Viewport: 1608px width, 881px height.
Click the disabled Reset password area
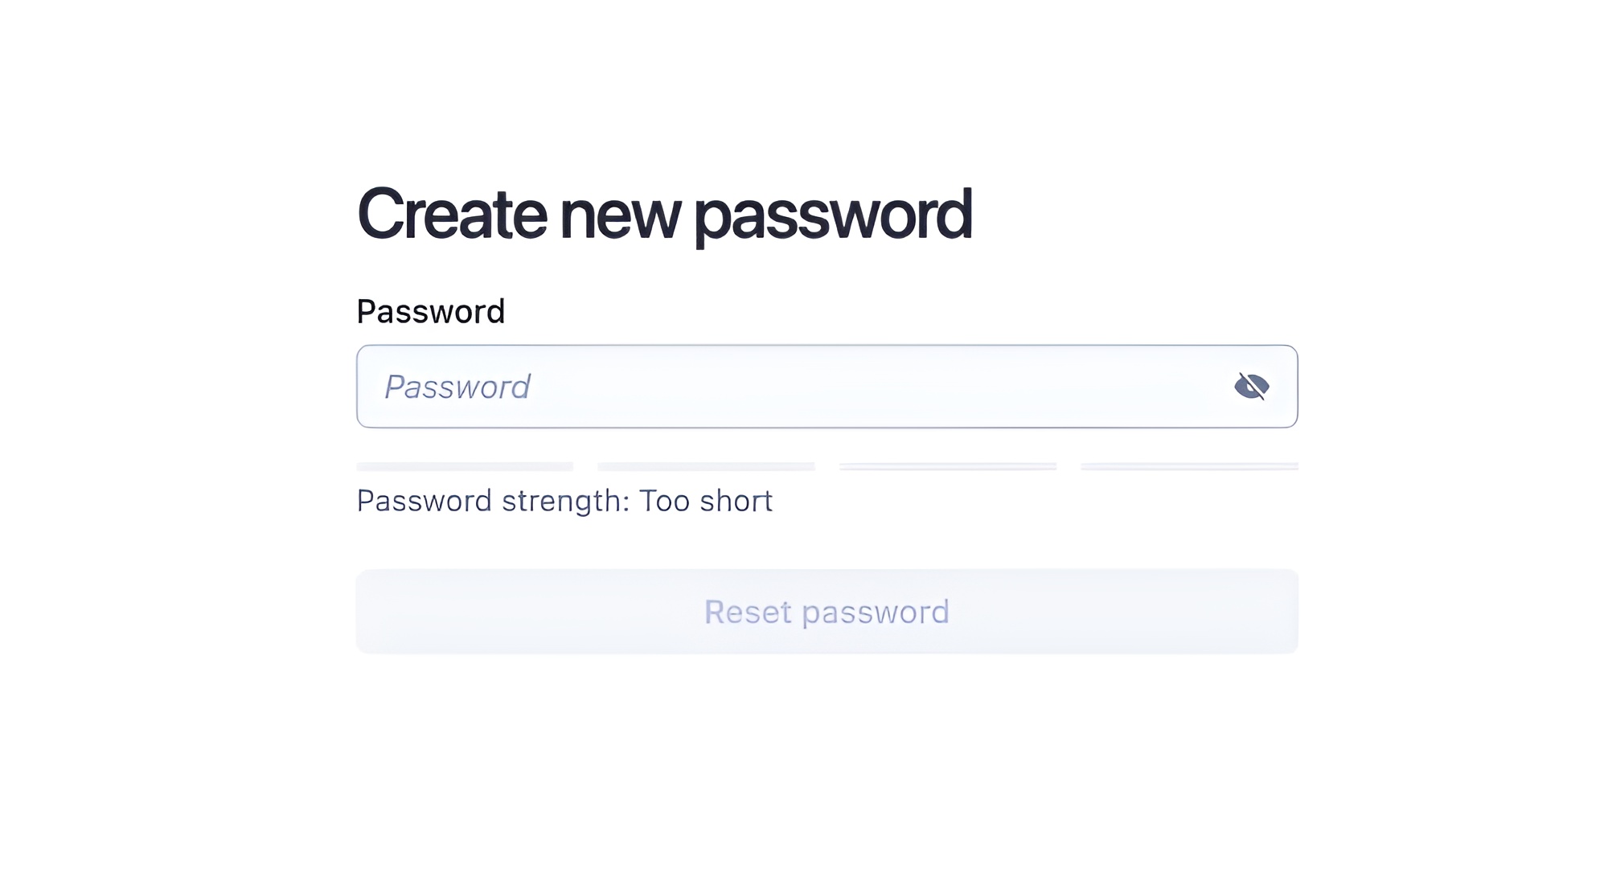tap(827, 612)
